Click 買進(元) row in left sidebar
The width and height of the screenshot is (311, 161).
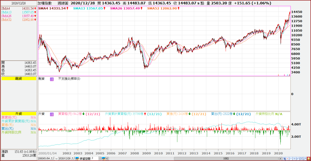pos(19,125)
